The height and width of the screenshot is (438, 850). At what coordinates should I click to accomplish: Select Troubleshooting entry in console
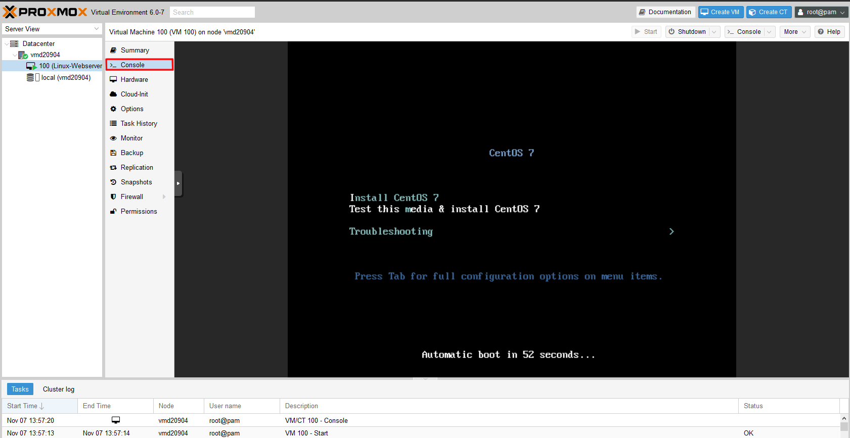[391, 231]
